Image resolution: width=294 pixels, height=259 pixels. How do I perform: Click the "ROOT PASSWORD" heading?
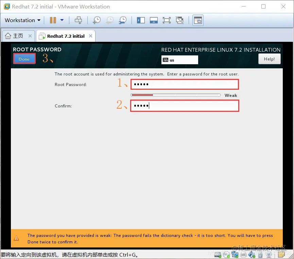coord(37,49)
